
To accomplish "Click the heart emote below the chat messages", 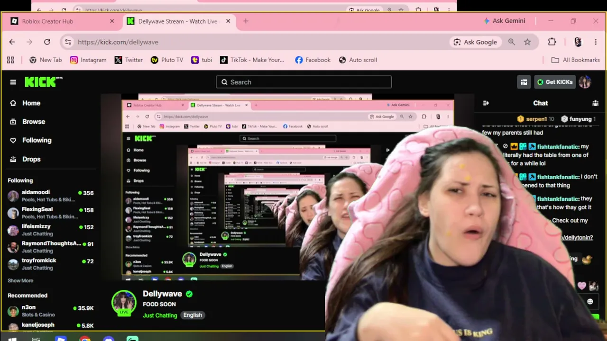I will [582, 286].
